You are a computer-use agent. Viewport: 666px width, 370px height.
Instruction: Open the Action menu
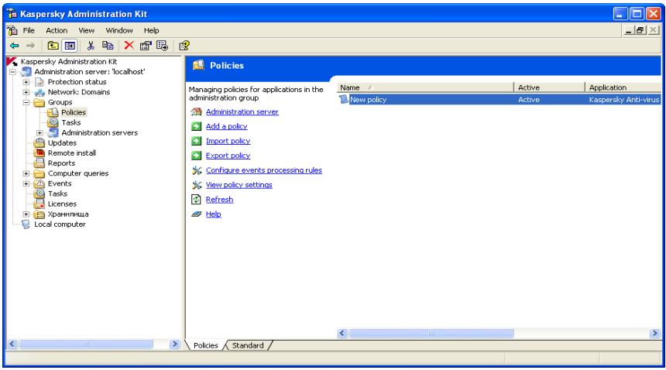coord(57,30)
